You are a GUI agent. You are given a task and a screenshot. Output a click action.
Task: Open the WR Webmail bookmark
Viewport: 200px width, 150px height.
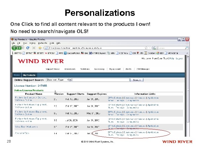click(x=171, y=53)
